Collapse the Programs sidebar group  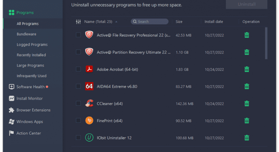pyautogui.click(x=25, y=13)
